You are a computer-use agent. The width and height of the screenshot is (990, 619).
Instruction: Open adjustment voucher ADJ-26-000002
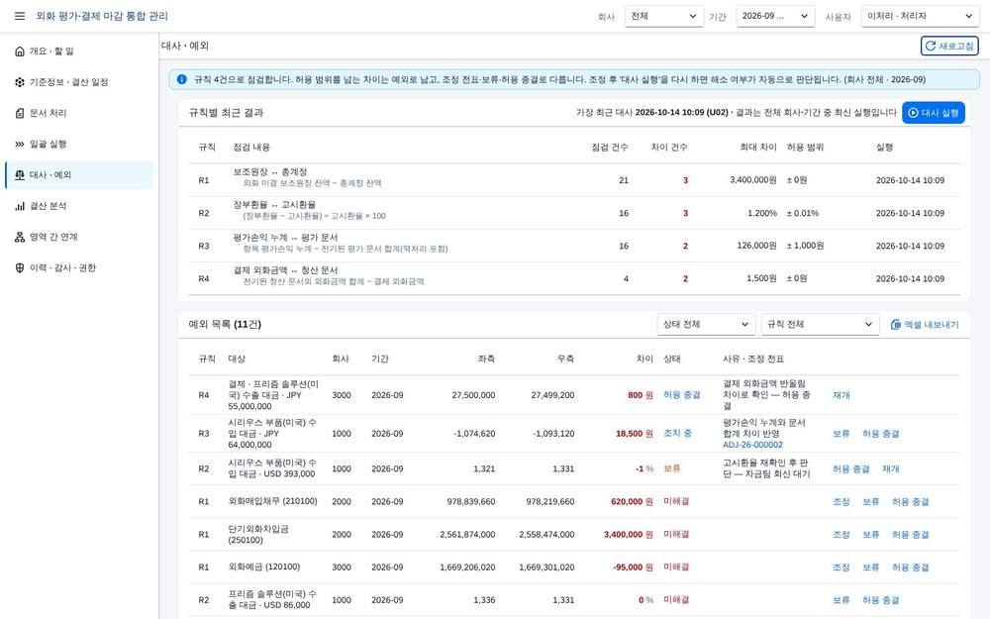[x=752, y=445]
